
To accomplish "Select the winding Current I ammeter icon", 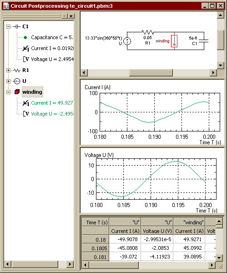I will click(x=26, y=103).
